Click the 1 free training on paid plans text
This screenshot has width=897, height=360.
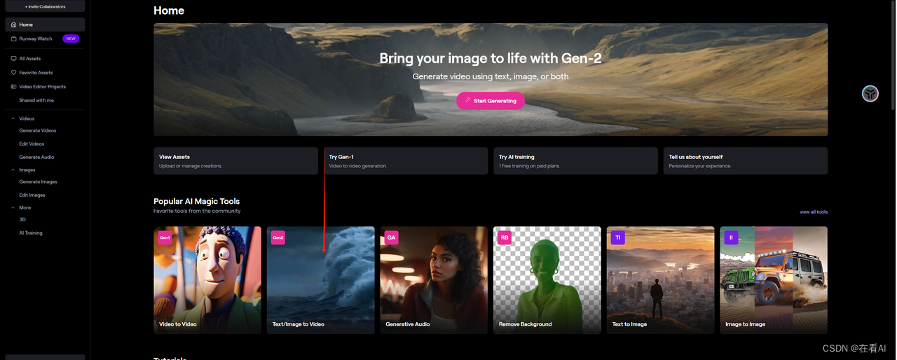point(528,166)
